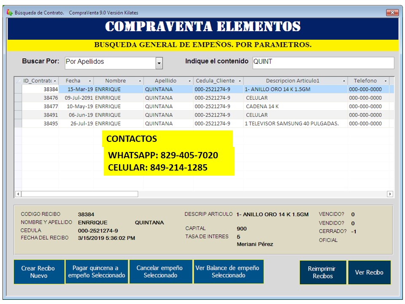Click contract ID cell 38477
The image size is (405, 304).
[x=40, y=106]
